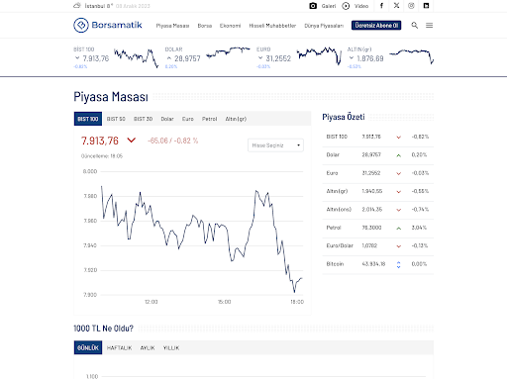Screen dimensions: 507x379
Task: Click the weather cloud icon near Istanbul
Action: coord(77,5)
